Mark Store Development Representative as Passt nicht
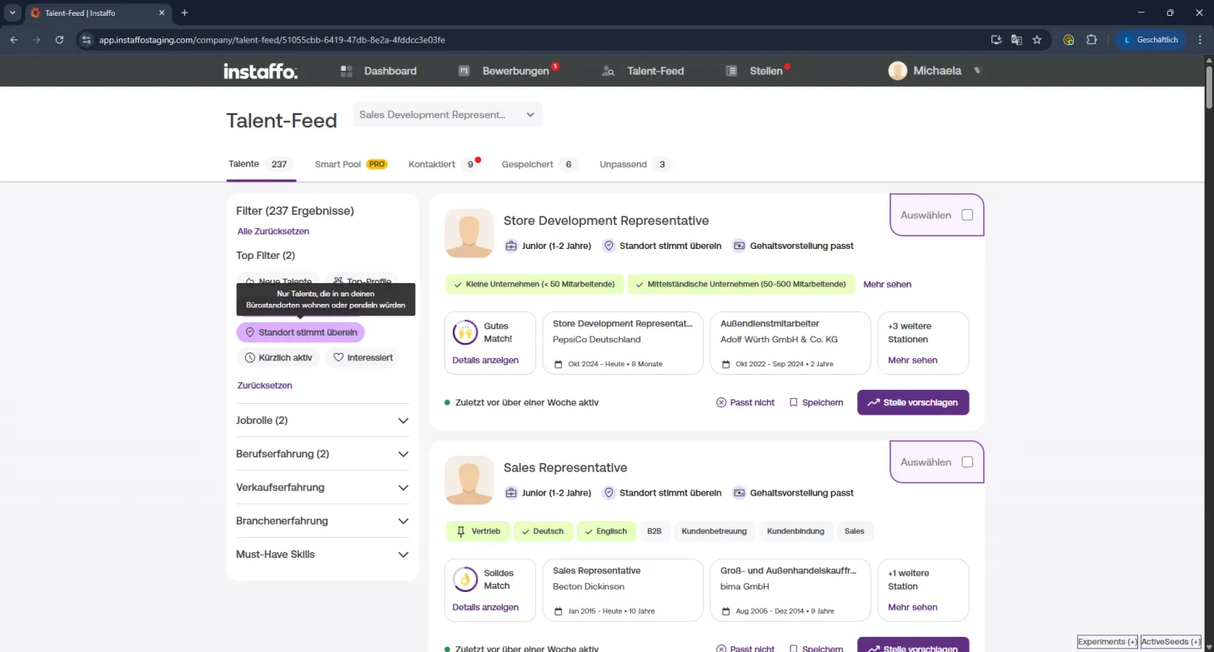This screenshot has height=652, width=1214. pyautogui.click(x=745, y=402)
